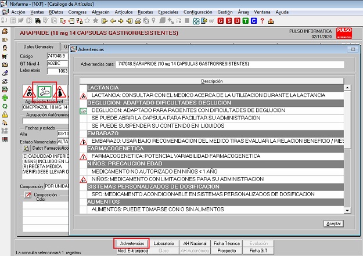Click the printer icon in the toolbar
Image resolution: width=363 pixels, height=256 pixels.
[138, 21]
